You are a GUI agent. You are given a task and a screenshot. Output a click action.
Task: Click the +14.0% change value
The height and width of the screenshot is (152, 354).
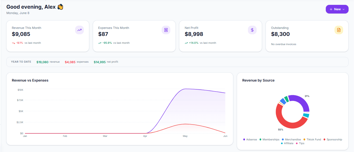click(x=194, y=43)
